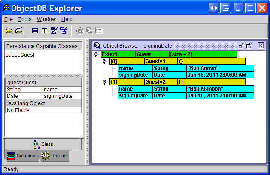Tile windows vertically via toolbar icon

coord(44,31)
